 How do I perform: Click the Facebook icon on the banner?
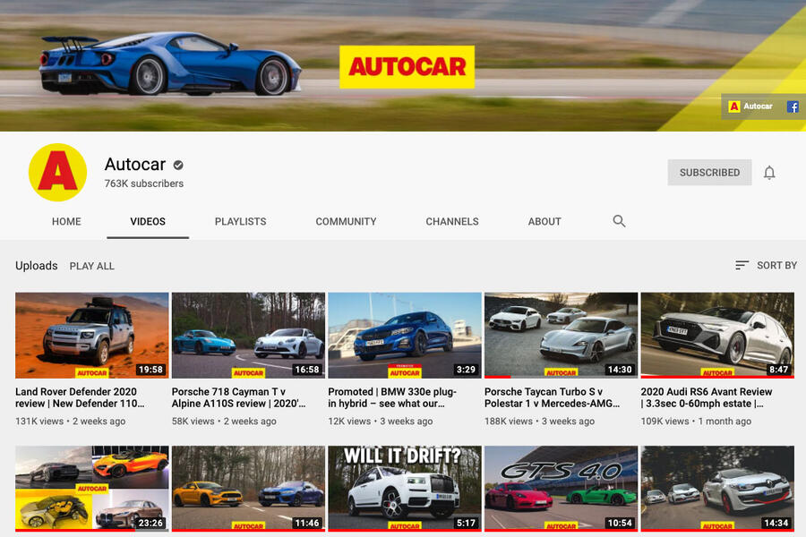coord(793,106)
